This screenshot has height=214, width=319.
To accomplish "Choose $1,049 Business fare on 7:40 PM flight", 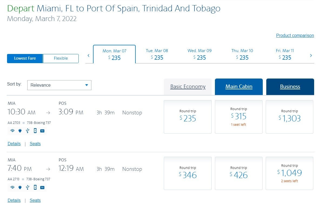I will (290, 173).
